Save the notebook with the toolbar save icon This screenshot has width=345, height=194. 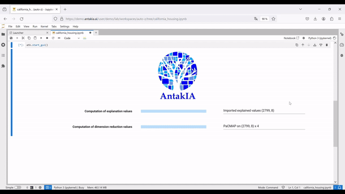(x=11, y=38)
